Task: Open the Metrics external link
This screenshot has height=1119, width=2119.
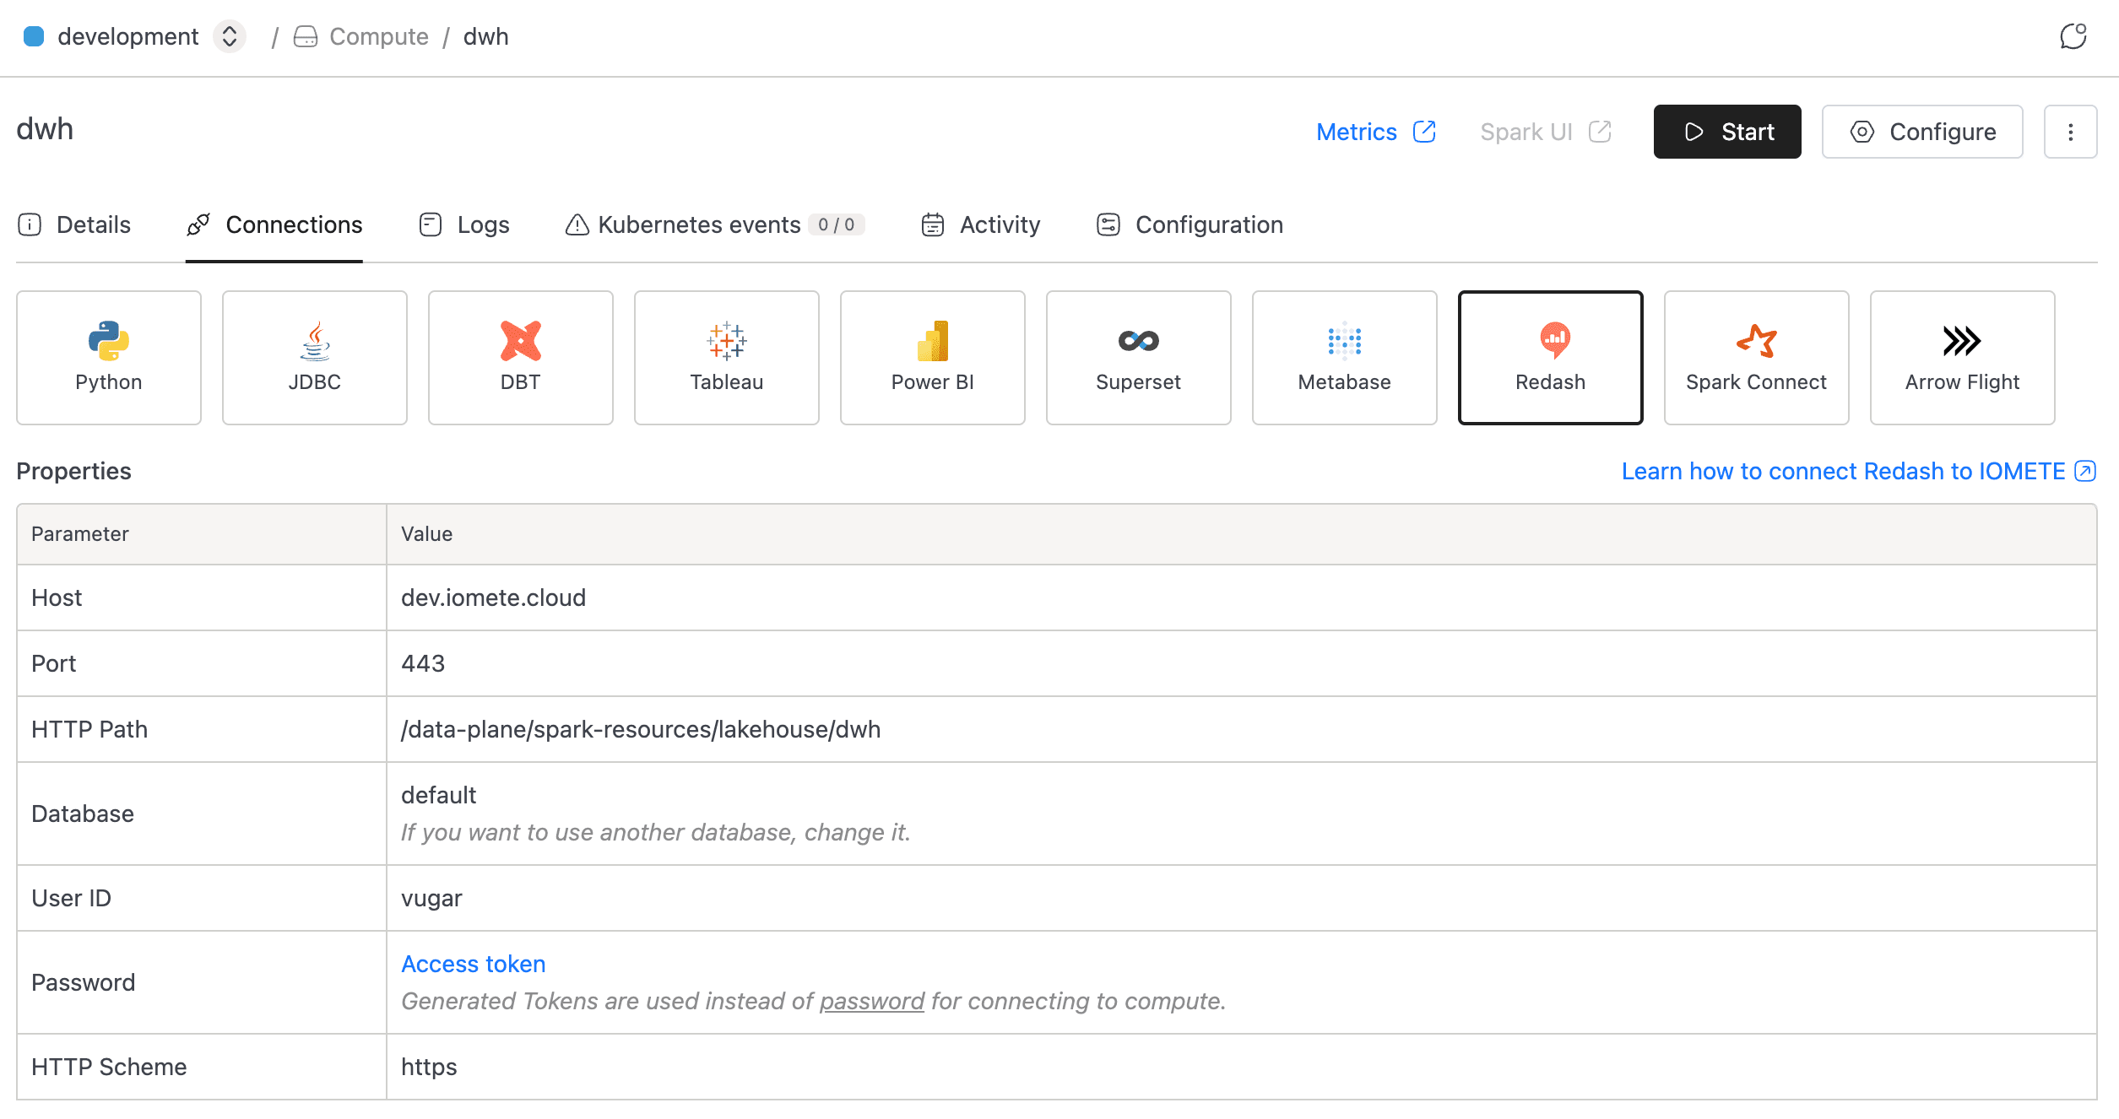Action: tap(1376, 132)
